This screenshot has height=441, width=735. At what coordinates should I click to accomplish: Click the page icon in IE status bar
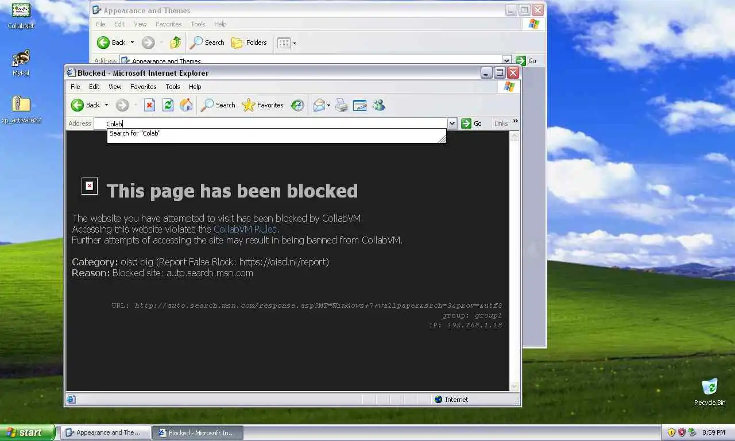click(x=71, y=399)
